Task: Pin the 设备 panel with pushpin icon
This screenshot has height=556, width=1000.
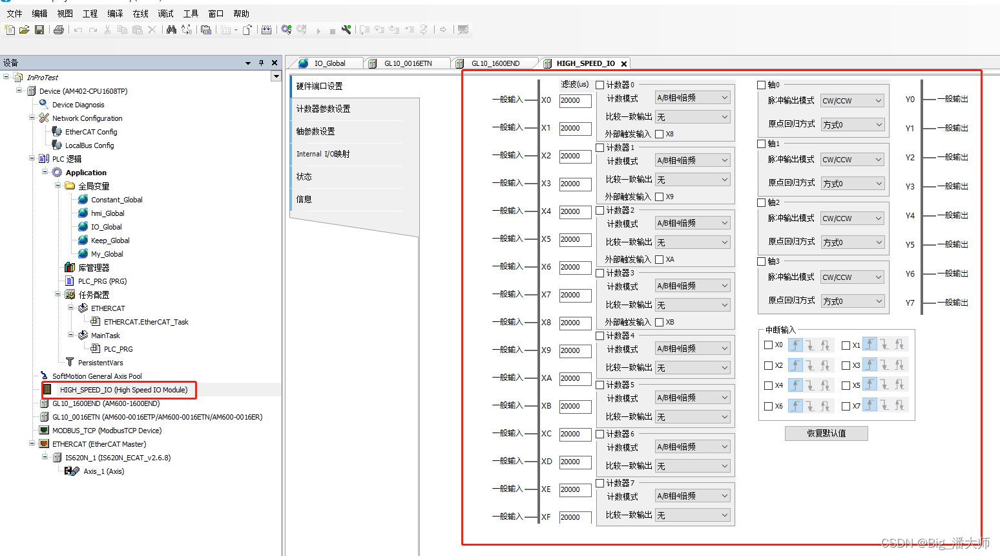Action: (x=261, y=63)
